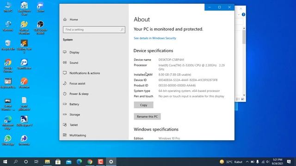The width and height of the screenshot is (296, 166).
Task: Click the device name DESKTOP value
Action: tap(171, 59)
